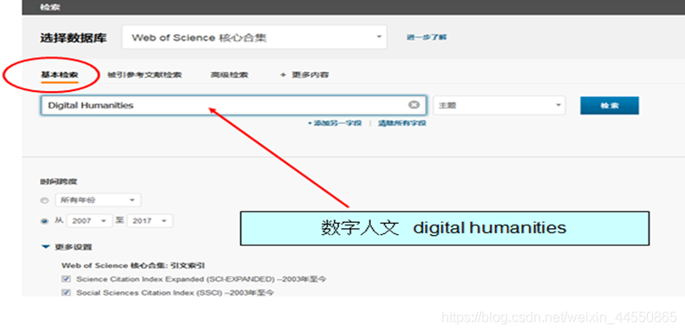Click the 检索 header title
The image size is (685, 333).
[x=50, y=7]
